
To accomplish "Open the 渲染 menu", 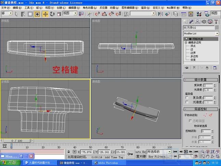I will [x=145, y=8].
